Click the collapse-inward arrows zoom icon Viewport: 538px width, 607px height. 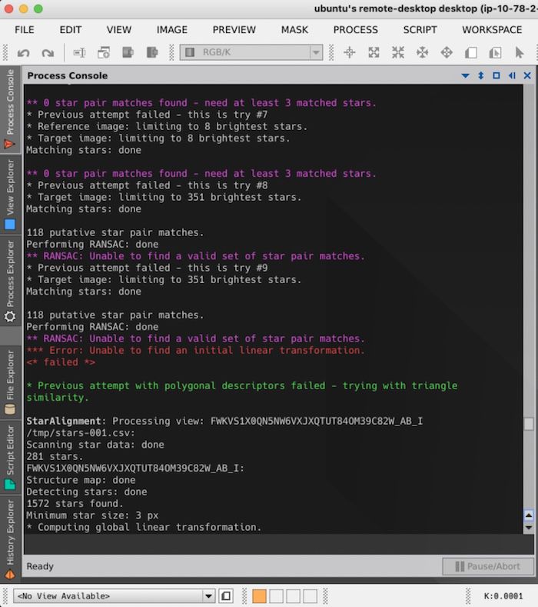[398, 52]
